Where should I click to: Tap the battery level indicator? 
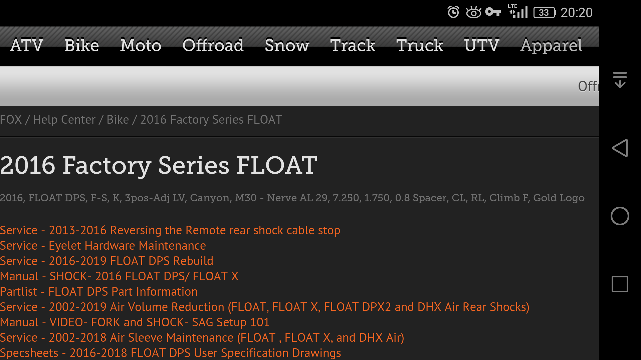(x=545, y=13)
